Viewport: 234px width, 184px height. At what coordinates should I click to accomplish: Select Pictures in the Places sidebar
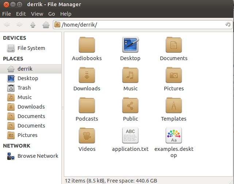pos(27,135)
